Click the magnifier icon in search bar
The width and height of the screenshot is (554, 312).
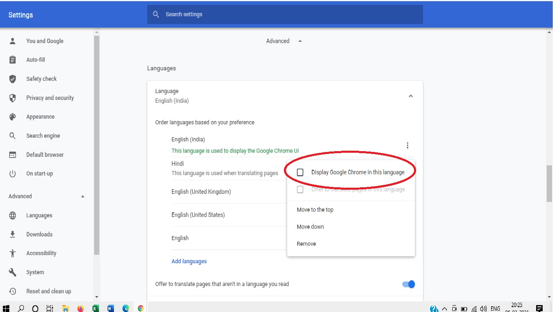[x=156, y=14]
